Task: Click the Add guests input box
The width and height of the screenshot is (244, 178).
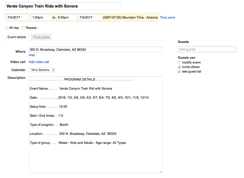Action: pyautogui.click(x=207, y=49)
